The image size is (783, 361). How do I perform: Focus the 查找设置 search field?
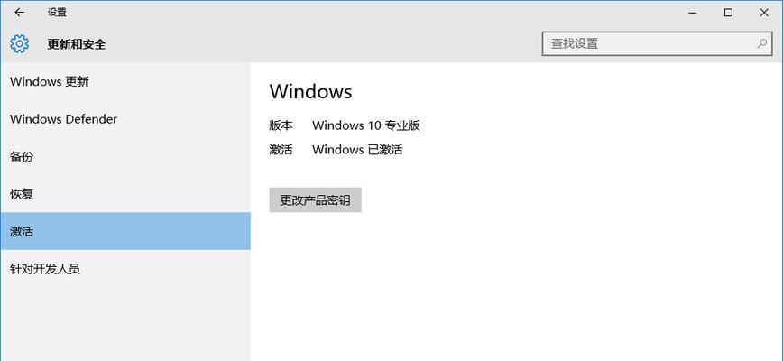click(x=657, y=43)
